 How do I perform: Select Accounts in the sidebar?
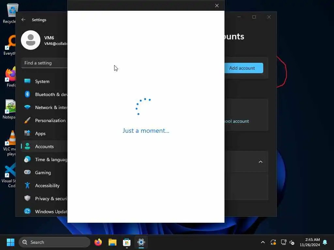(x=44, y=146)
